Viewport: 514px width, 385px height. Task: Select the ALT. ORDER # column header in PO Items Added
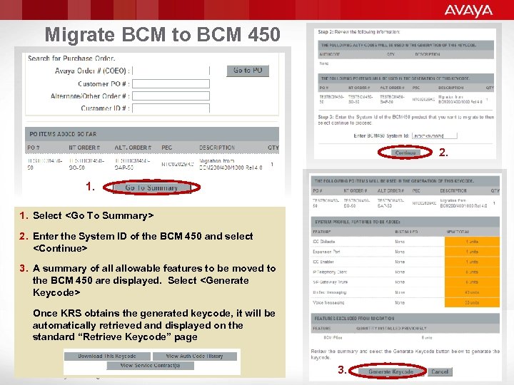coord(133,148)
